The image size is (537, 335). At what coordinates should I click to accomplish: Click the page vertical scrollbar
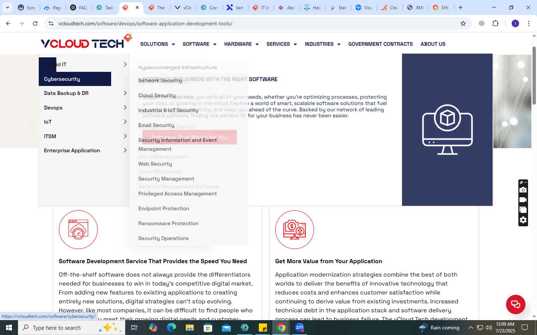tap(534, 76)
